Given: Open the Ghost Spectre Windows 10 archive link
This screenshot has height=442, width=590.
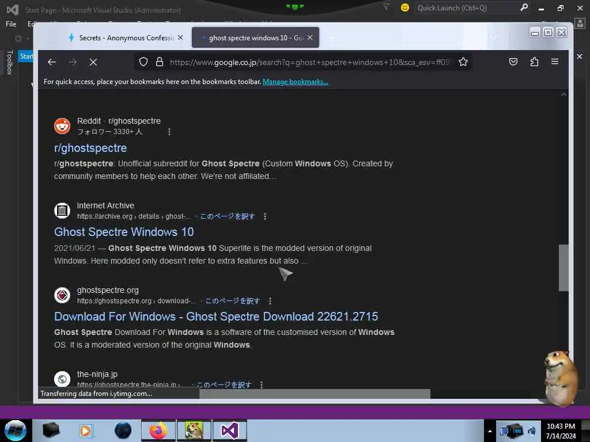Looking at the screenshot, I should [124, 232].
